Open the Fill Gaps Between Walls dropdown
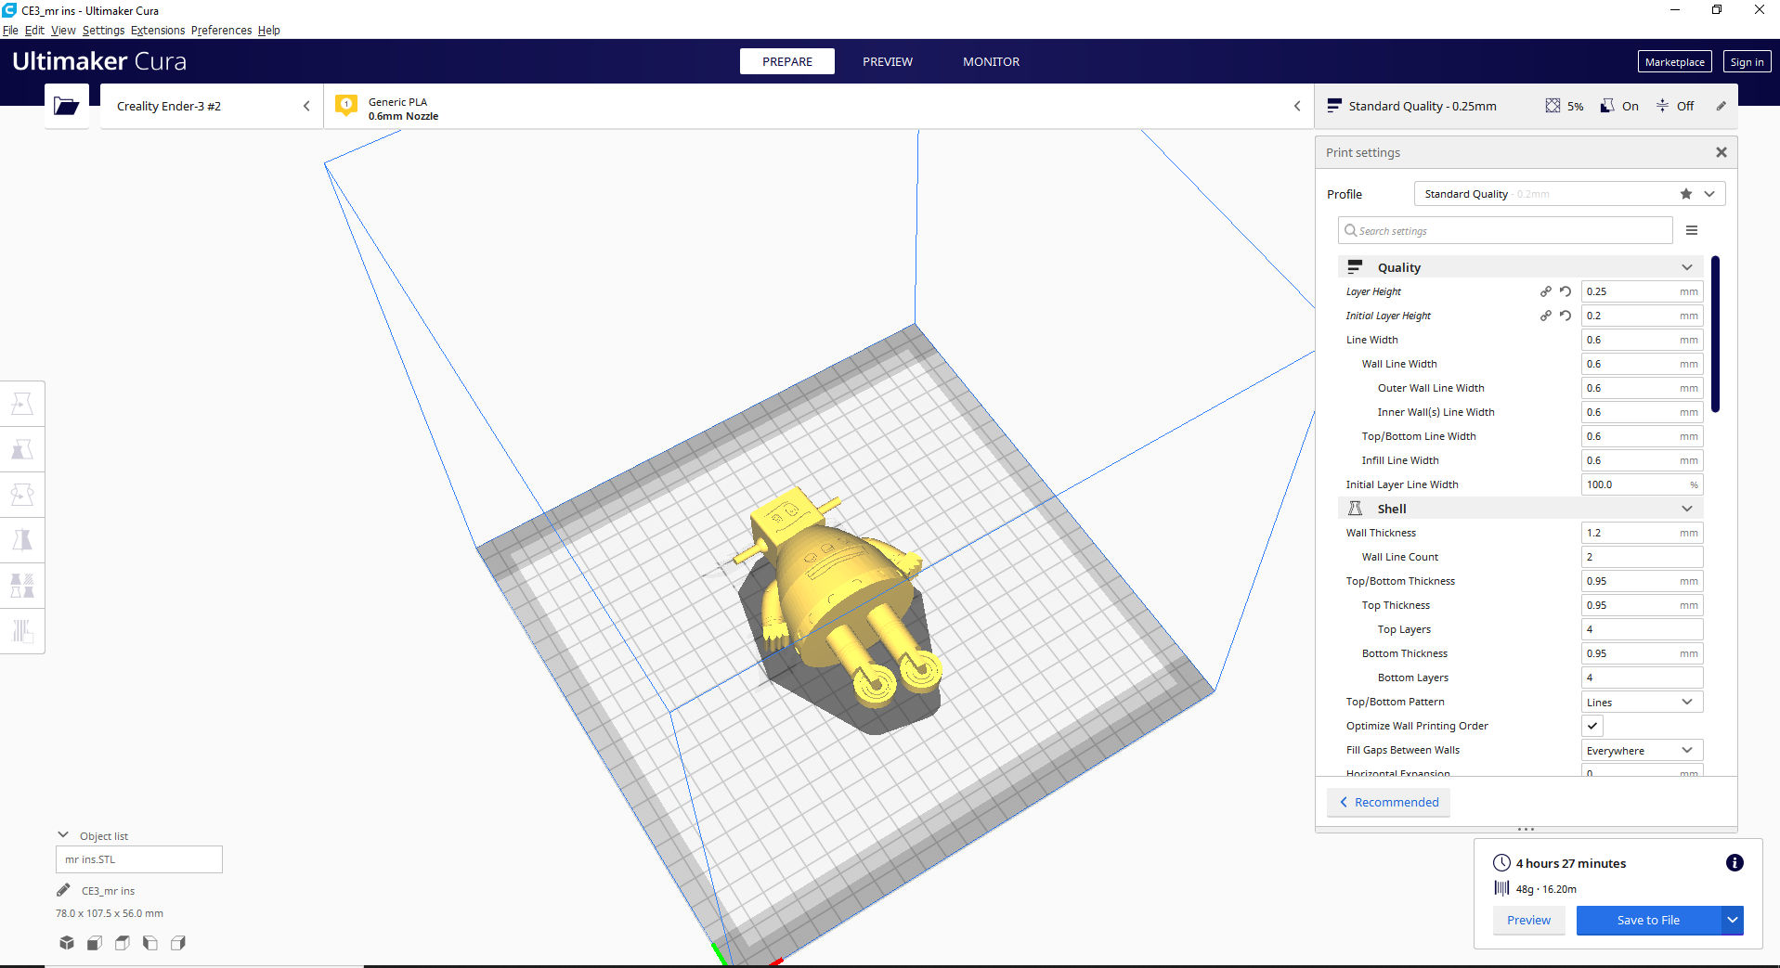Image resolution: width=1780 pixels, height=968 pixels. (1642, 750)
